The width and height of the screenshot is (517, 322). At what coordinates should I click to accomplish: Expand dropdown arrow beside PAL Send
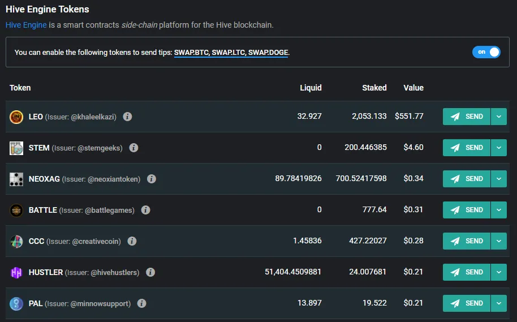pyautogui.click(x=499, y=303)
